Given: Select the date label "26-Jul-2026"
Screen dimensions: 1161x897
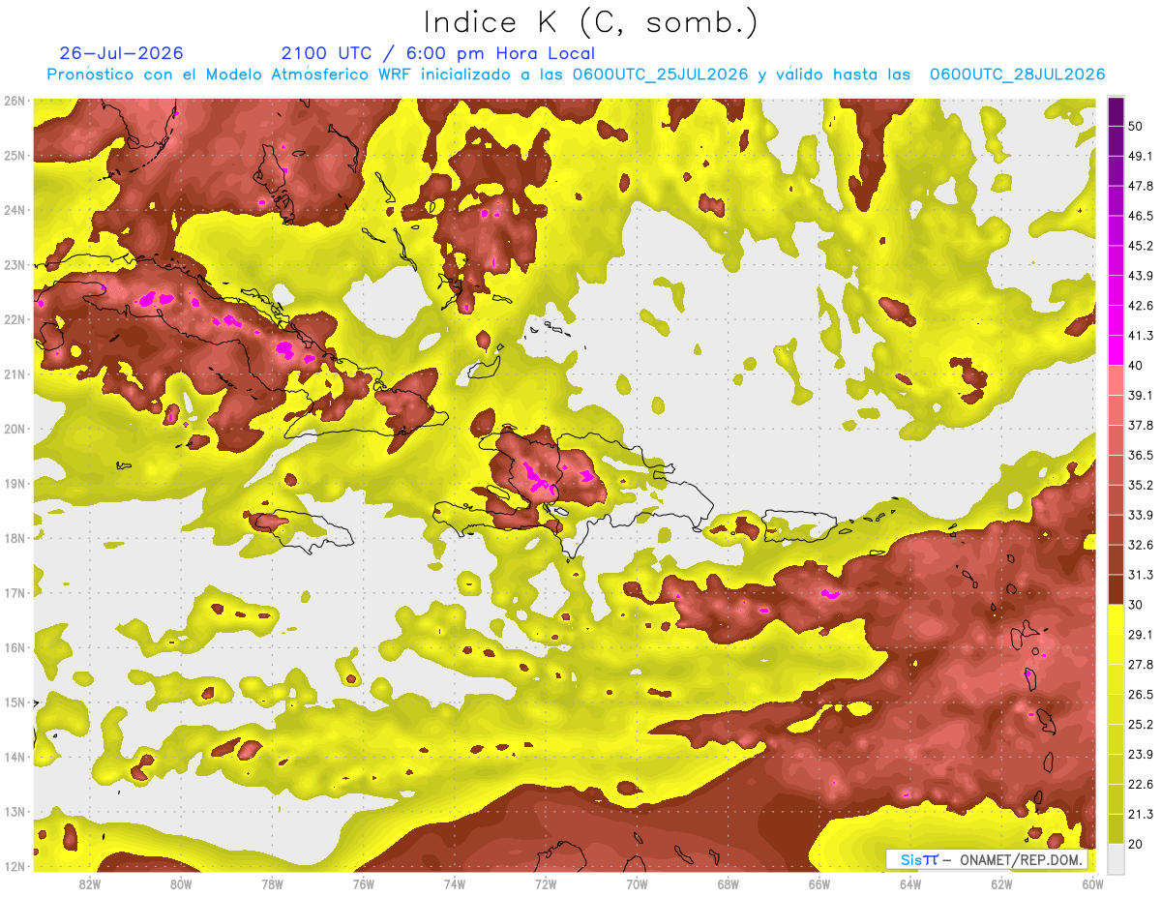Looking at the screenshot, I should 121,53.
